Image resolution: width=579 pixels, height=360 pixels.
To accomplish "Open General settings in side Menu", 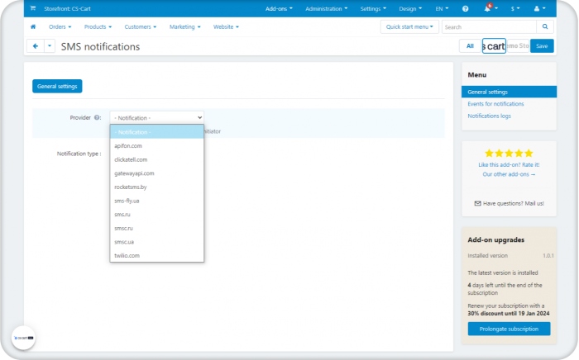I will point(509,92).
